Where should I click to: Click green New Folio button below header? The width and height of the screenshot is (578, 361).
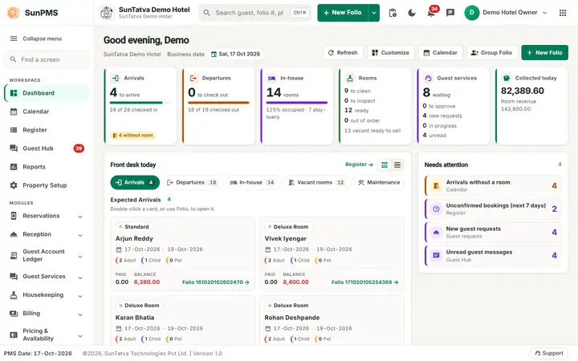[545, 53]
